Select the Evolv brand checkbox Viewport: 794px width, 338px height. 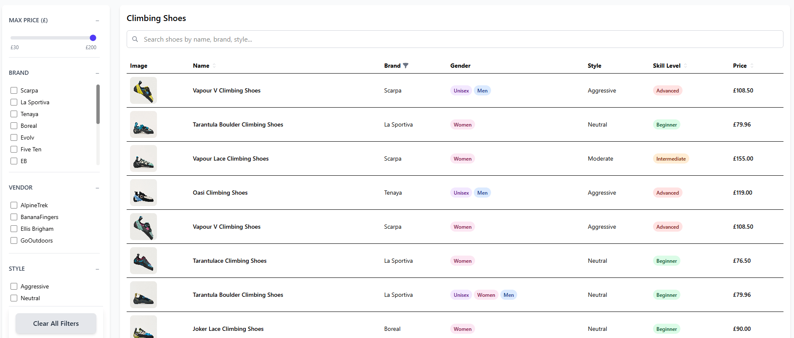click(x=14, y=137)
